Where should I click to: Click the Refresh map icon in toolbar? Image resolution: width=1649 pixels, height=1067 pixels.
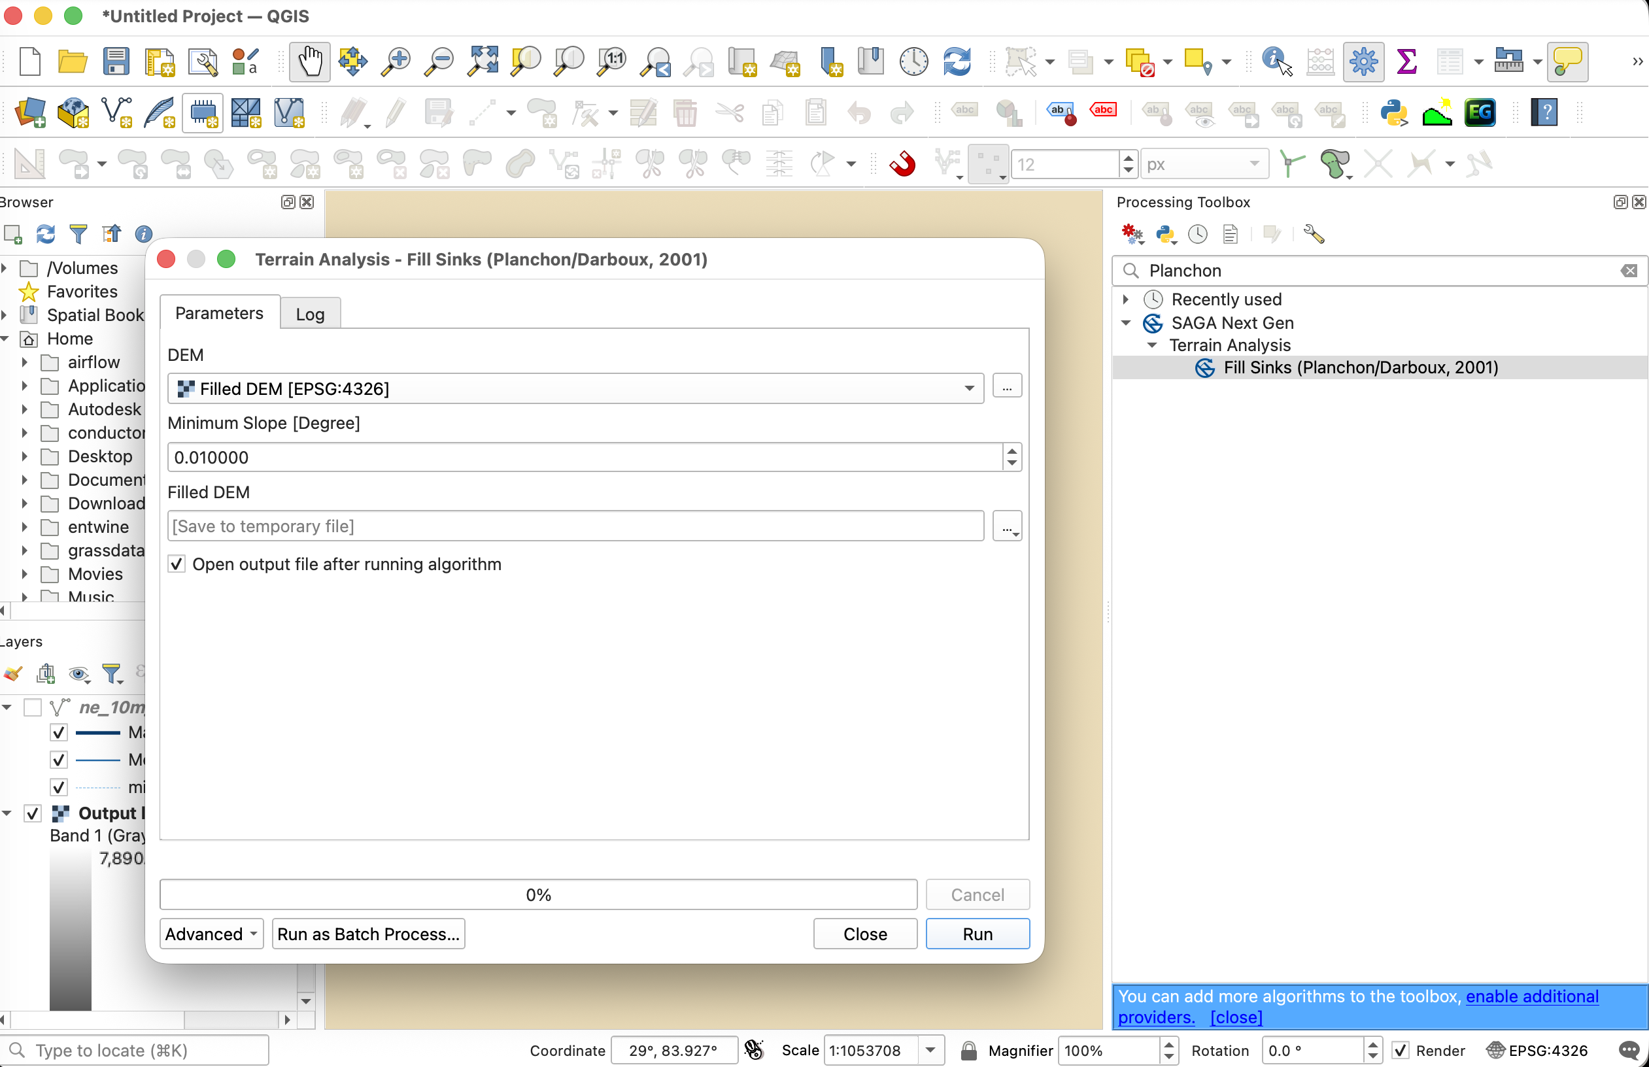[957, 61]
